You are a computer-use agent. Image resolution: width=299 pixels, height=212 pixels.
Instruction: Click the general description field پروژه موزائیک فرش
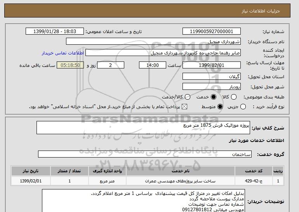point(143,128)
